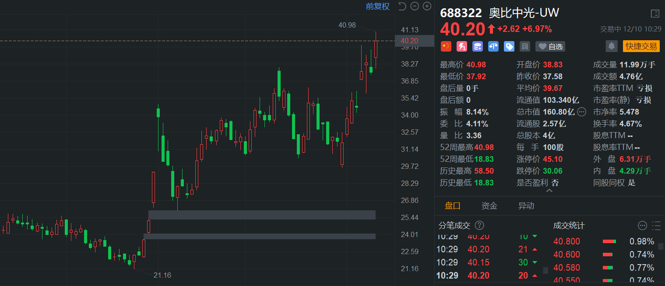Click the pink lightning Level-1 icon
665x286 pixels.
(462, 46)
